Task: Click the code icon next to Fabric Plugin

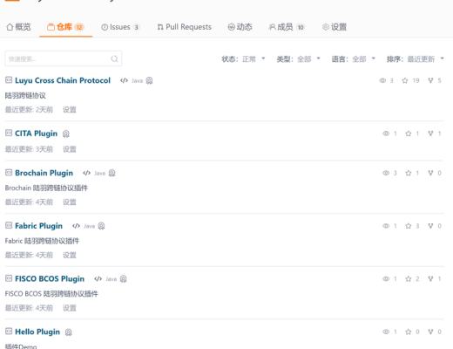Action: (x=76, y=226)
